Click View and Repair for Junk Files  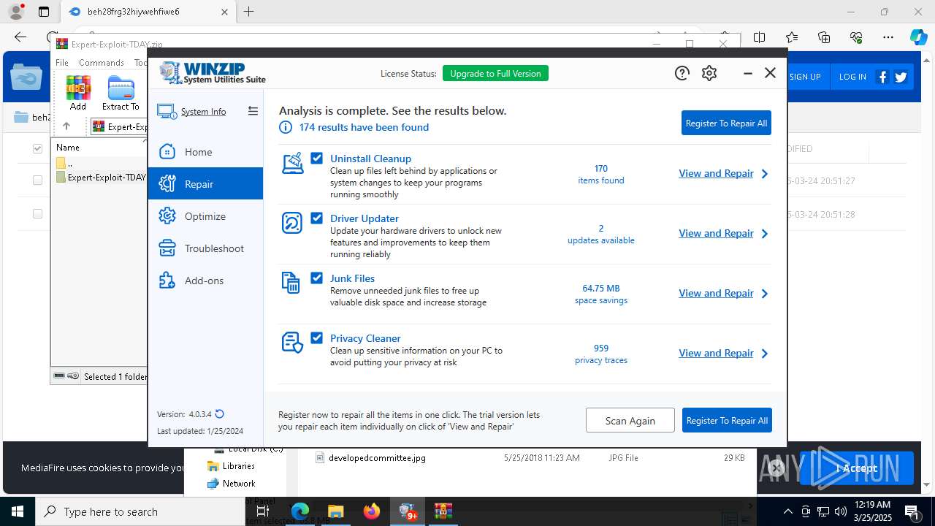pyautogui.click(x=716, y=293)
